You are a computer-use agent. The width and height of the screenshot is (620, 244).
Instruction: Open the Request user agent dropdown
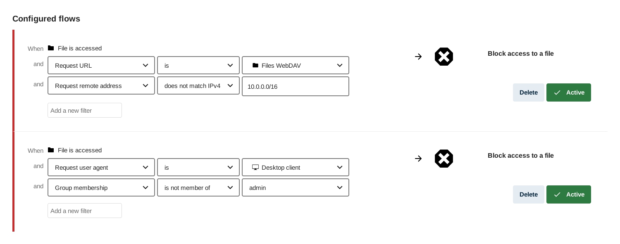[x=101, y=167]
